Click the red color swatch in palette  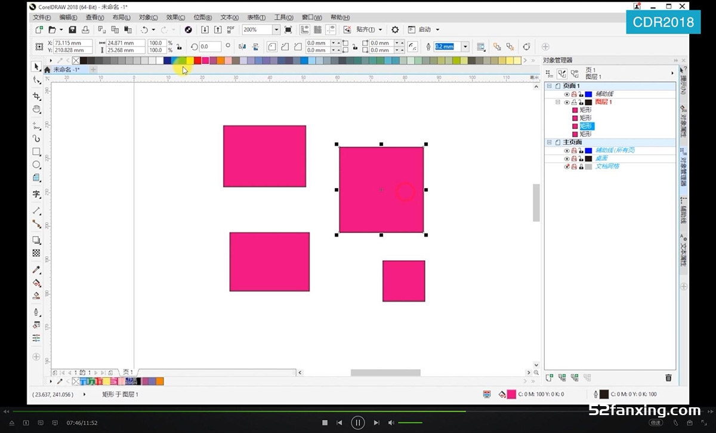coord(197,60)
